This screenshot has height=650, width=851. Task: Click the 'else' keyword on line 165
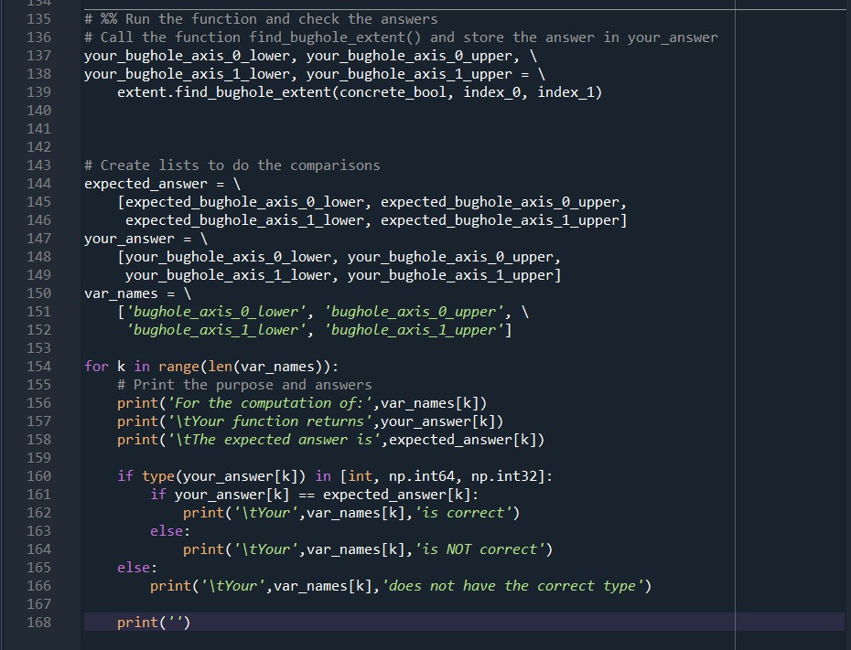click(x=134, y=568)
